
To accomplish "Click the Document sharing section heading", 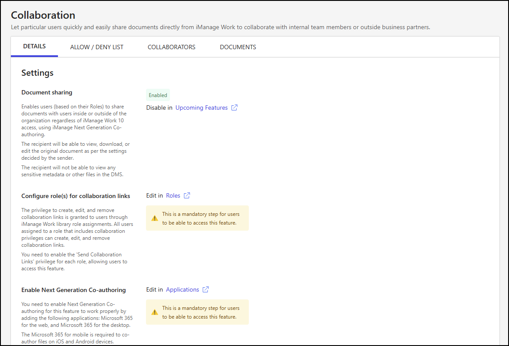I will pyautogui.click(x=47, y=92).
